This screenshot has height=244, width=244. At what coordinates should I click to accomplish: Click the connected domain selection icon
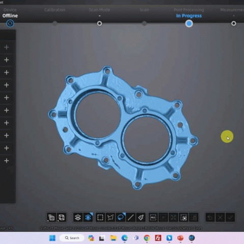(x=184, y=217)
